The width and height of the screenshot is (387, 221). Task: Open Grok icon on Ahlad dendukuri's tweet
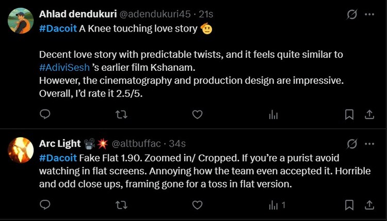pos(352,14)
